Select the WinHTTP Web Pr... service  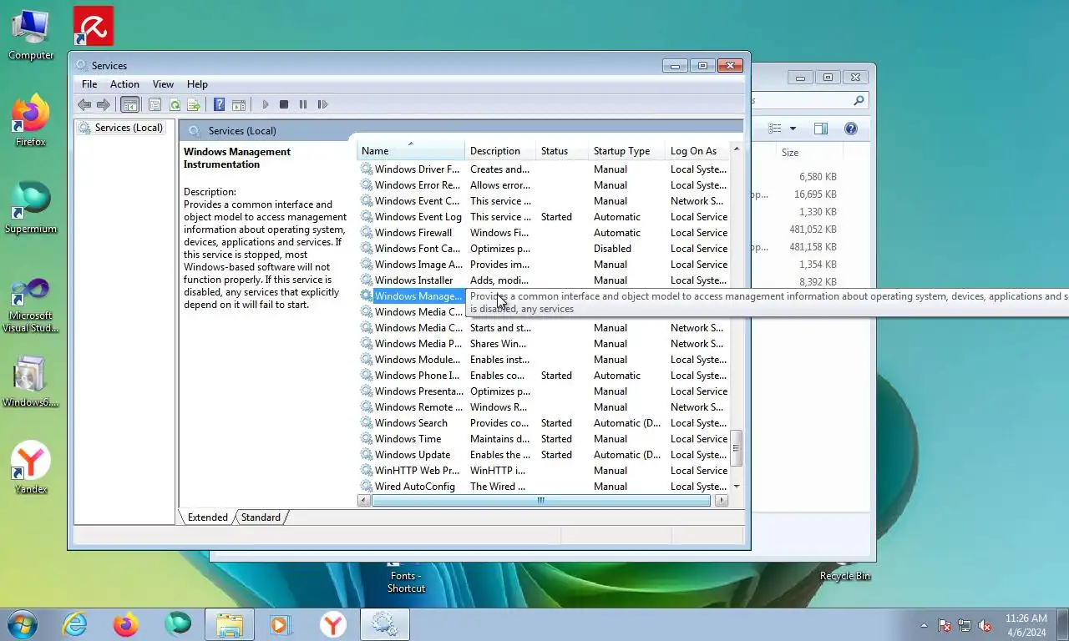pos(544,471)
